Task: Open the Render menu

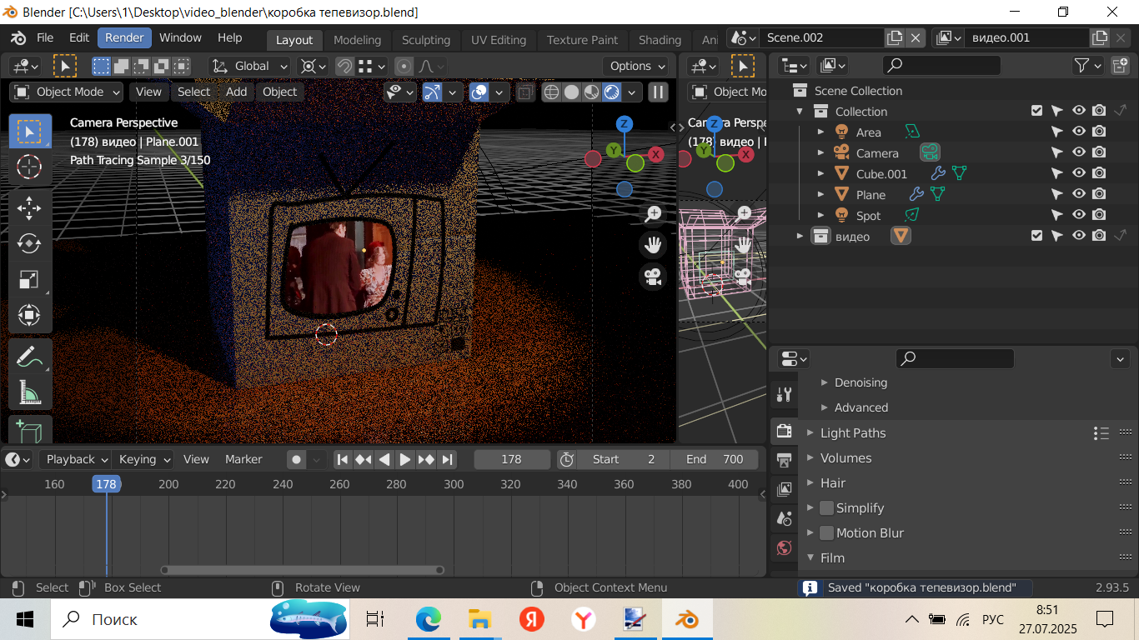Action: tap(124, 38)
